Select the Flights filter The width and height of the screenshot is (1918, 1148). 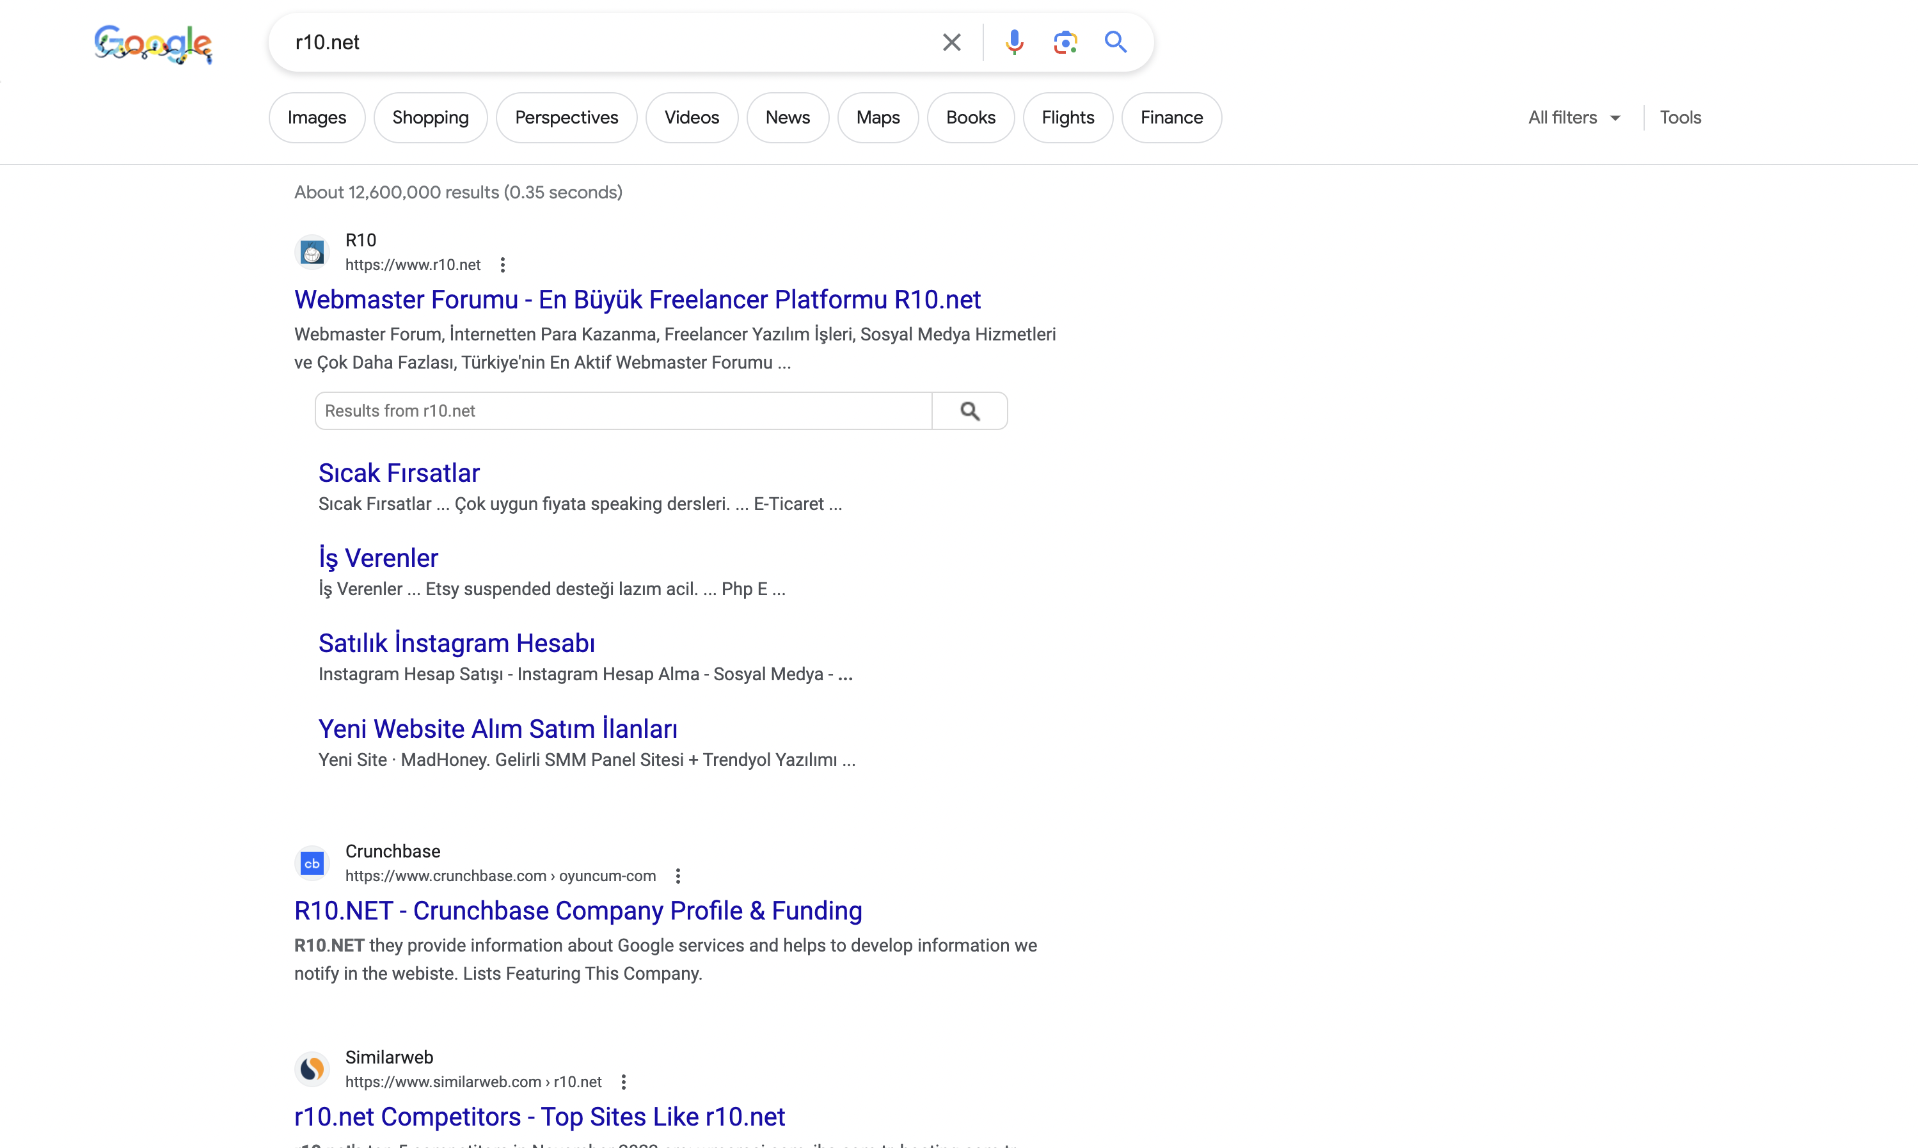click(1068, 118)
